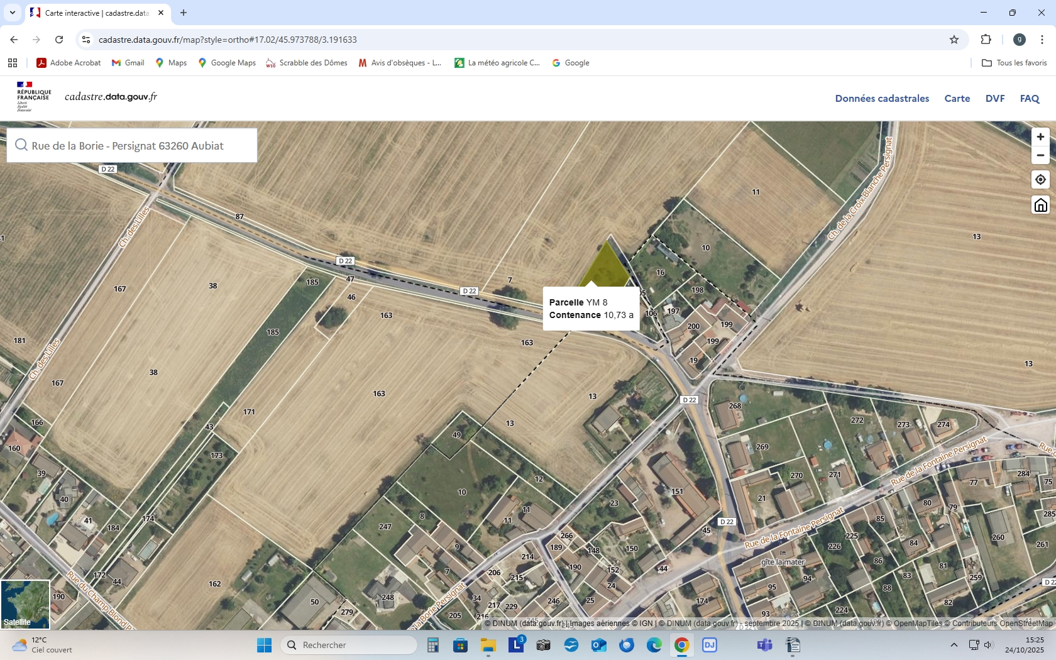
Task: Click the geolocate me map button
Action: pos(1040,180)
